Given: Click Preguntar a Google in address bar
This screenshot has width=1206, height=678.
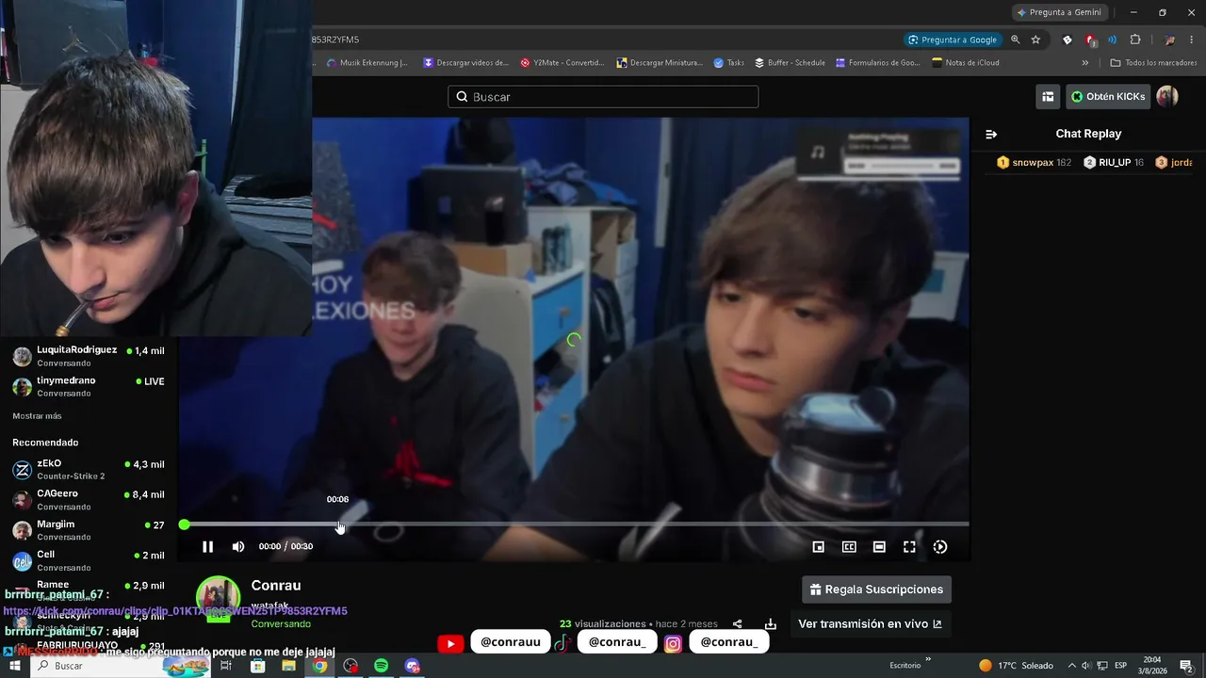Looking at the screenshot, I should [952, 40].
